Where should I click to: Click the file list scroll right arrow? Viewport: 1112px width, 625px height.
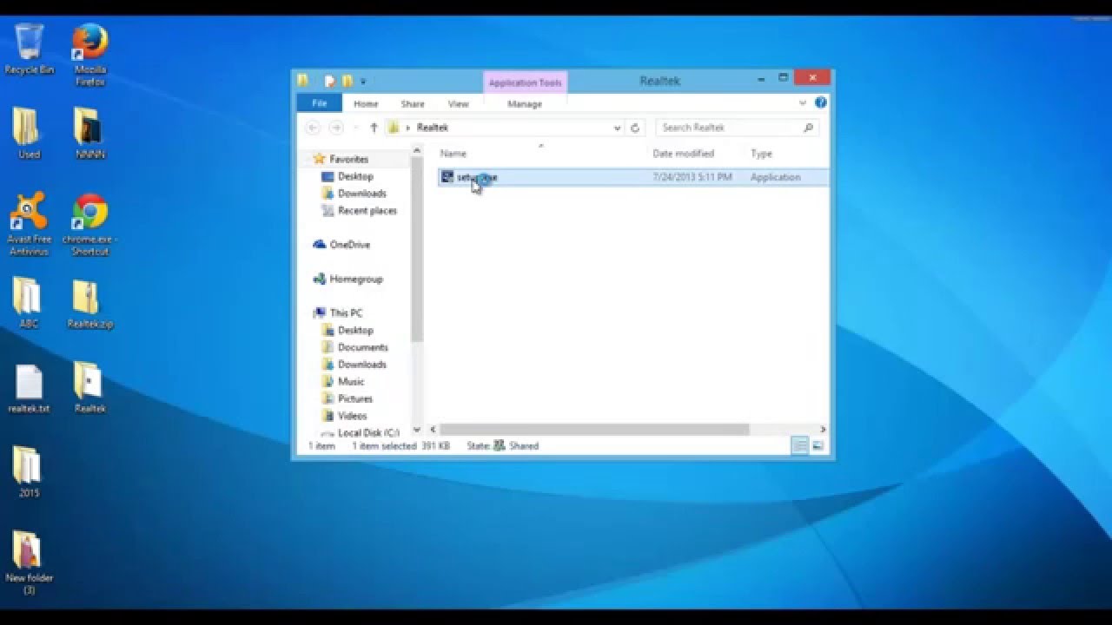(823, 430)
